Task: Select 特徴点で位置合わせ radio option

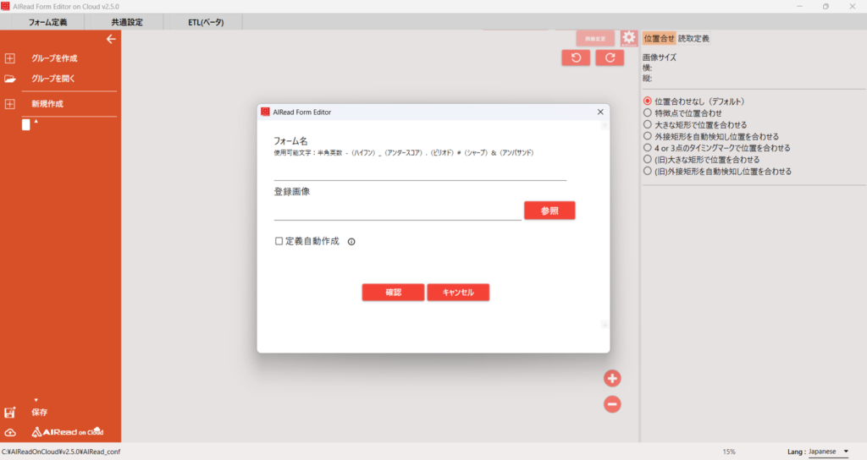Action: [648, 112]
